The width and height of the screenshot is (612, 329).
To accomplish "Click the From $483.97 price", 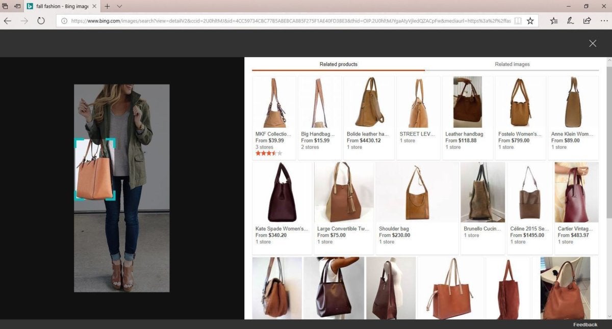I will pyautogui.click(x=573, y=235).
